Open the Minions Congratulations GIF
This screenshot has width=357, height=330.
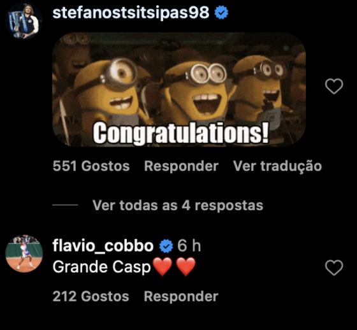click(x=179, y=89)
